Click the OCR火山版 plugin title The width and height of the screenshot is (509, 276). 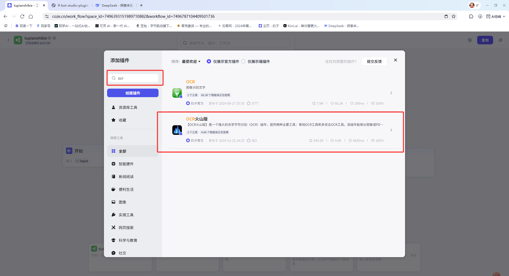tap(197, 119)
